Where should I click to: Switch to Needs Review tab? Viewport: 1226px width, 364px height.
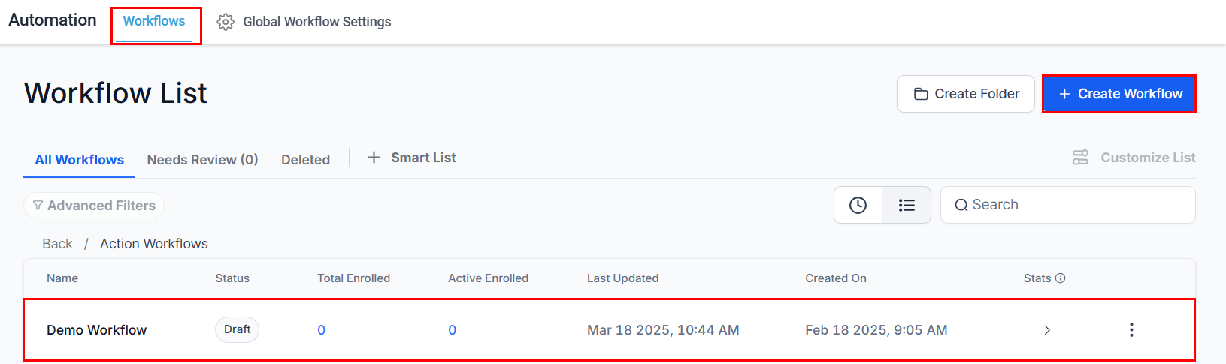tap(202, 160)
